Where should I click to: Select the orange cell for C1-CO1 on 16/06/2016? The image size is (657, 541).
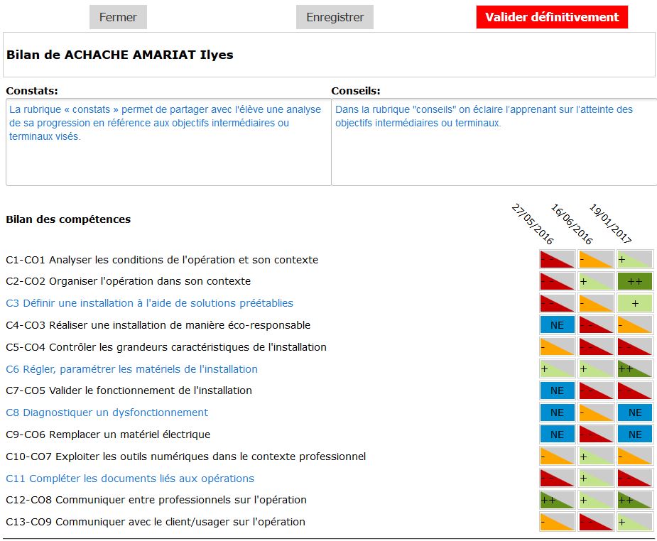(x=596, y=259)
